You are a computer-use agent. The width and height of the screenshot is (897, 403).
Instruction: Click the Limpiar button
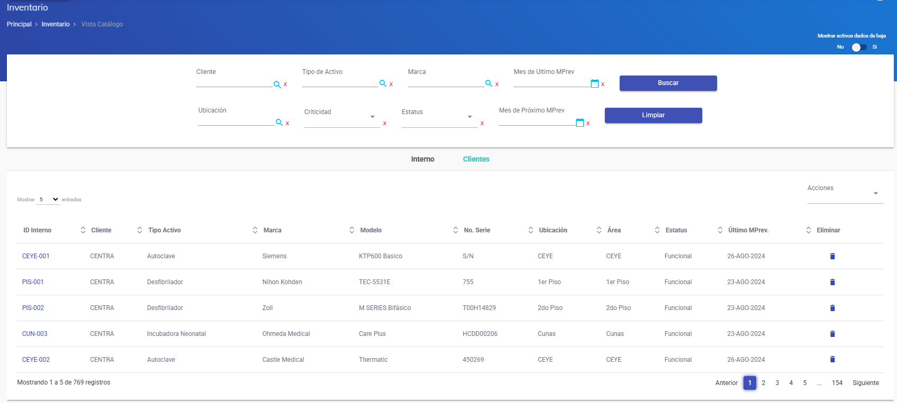click(653, 115)
